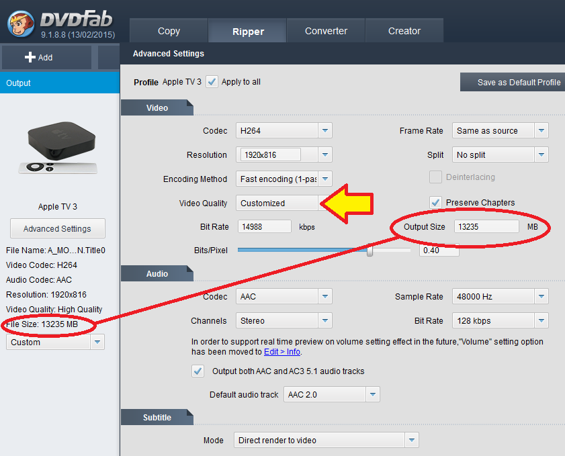Click the Advanced Settings panel title
This screenshot has height=456, width=565.
tap(168, 54)
